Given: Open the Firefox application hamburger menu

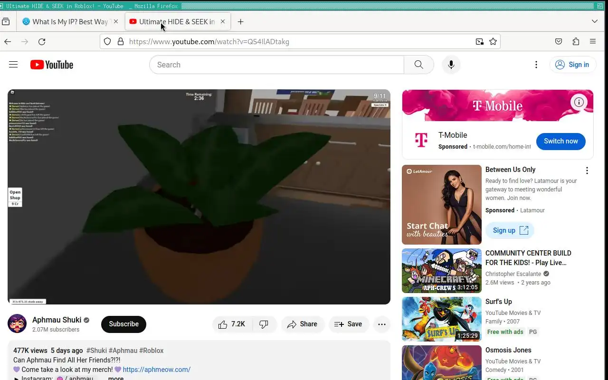Looking at the screenshot, I should pos(593,42).
